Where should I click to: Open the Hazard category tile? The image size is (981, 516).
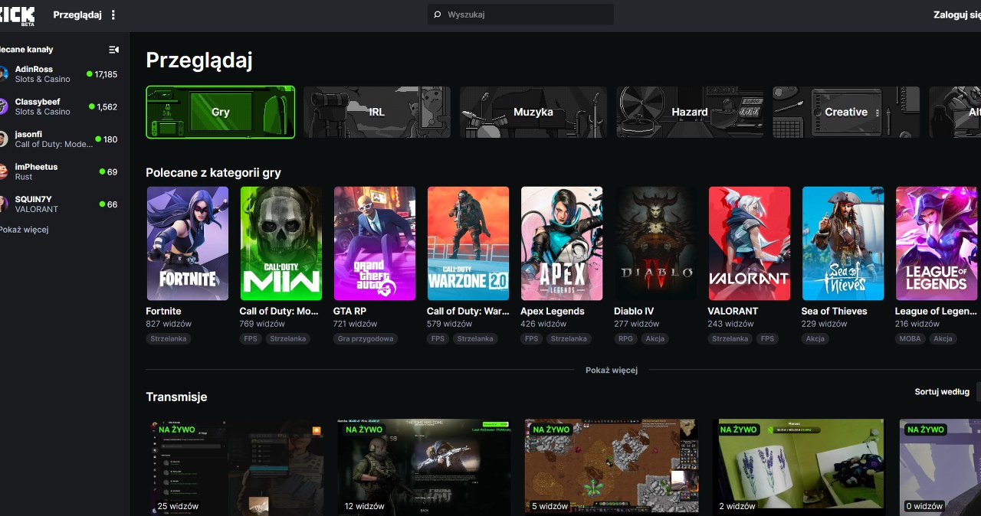click(x=689, y=112)
